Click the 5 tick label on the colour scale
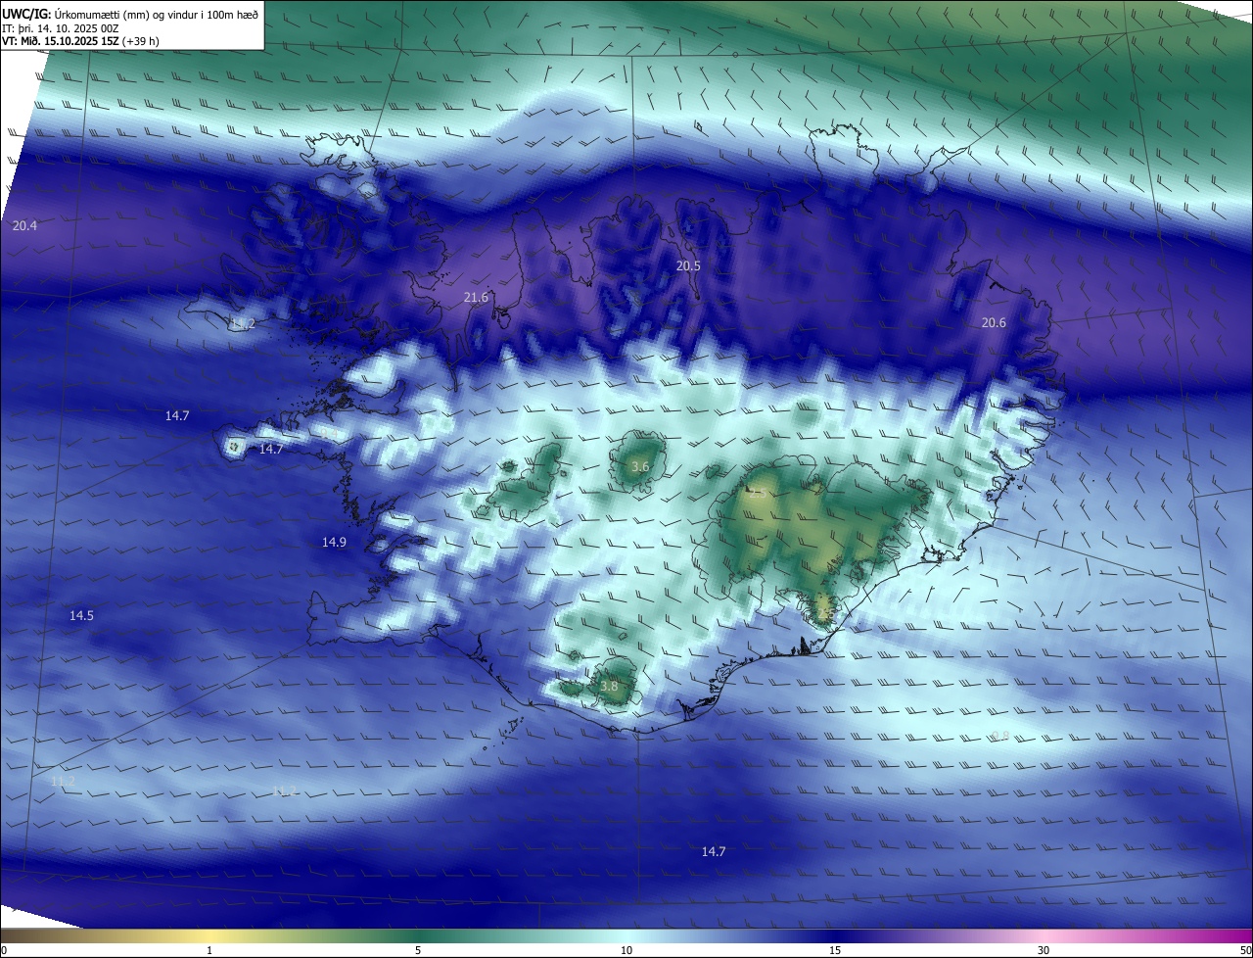Screen dimensions: 1253x958 point(418,950)
